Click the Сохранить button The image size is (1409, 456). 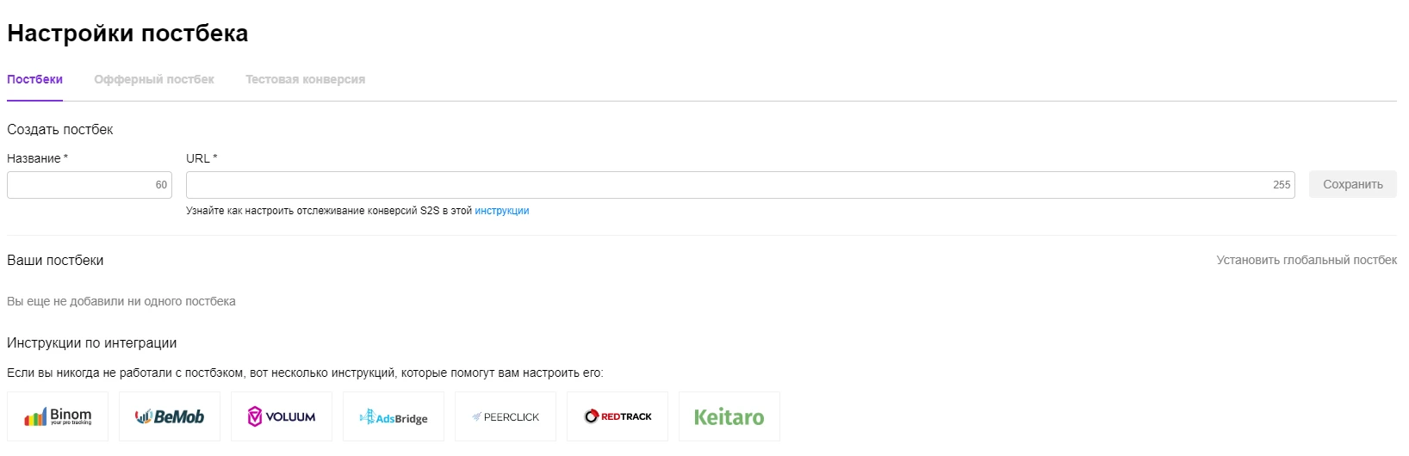pyautogui.click(x=1353, y=184)
